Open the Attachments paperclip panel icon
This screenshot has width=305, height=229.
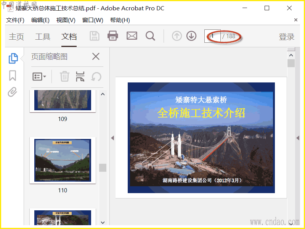tap(13, 92)
